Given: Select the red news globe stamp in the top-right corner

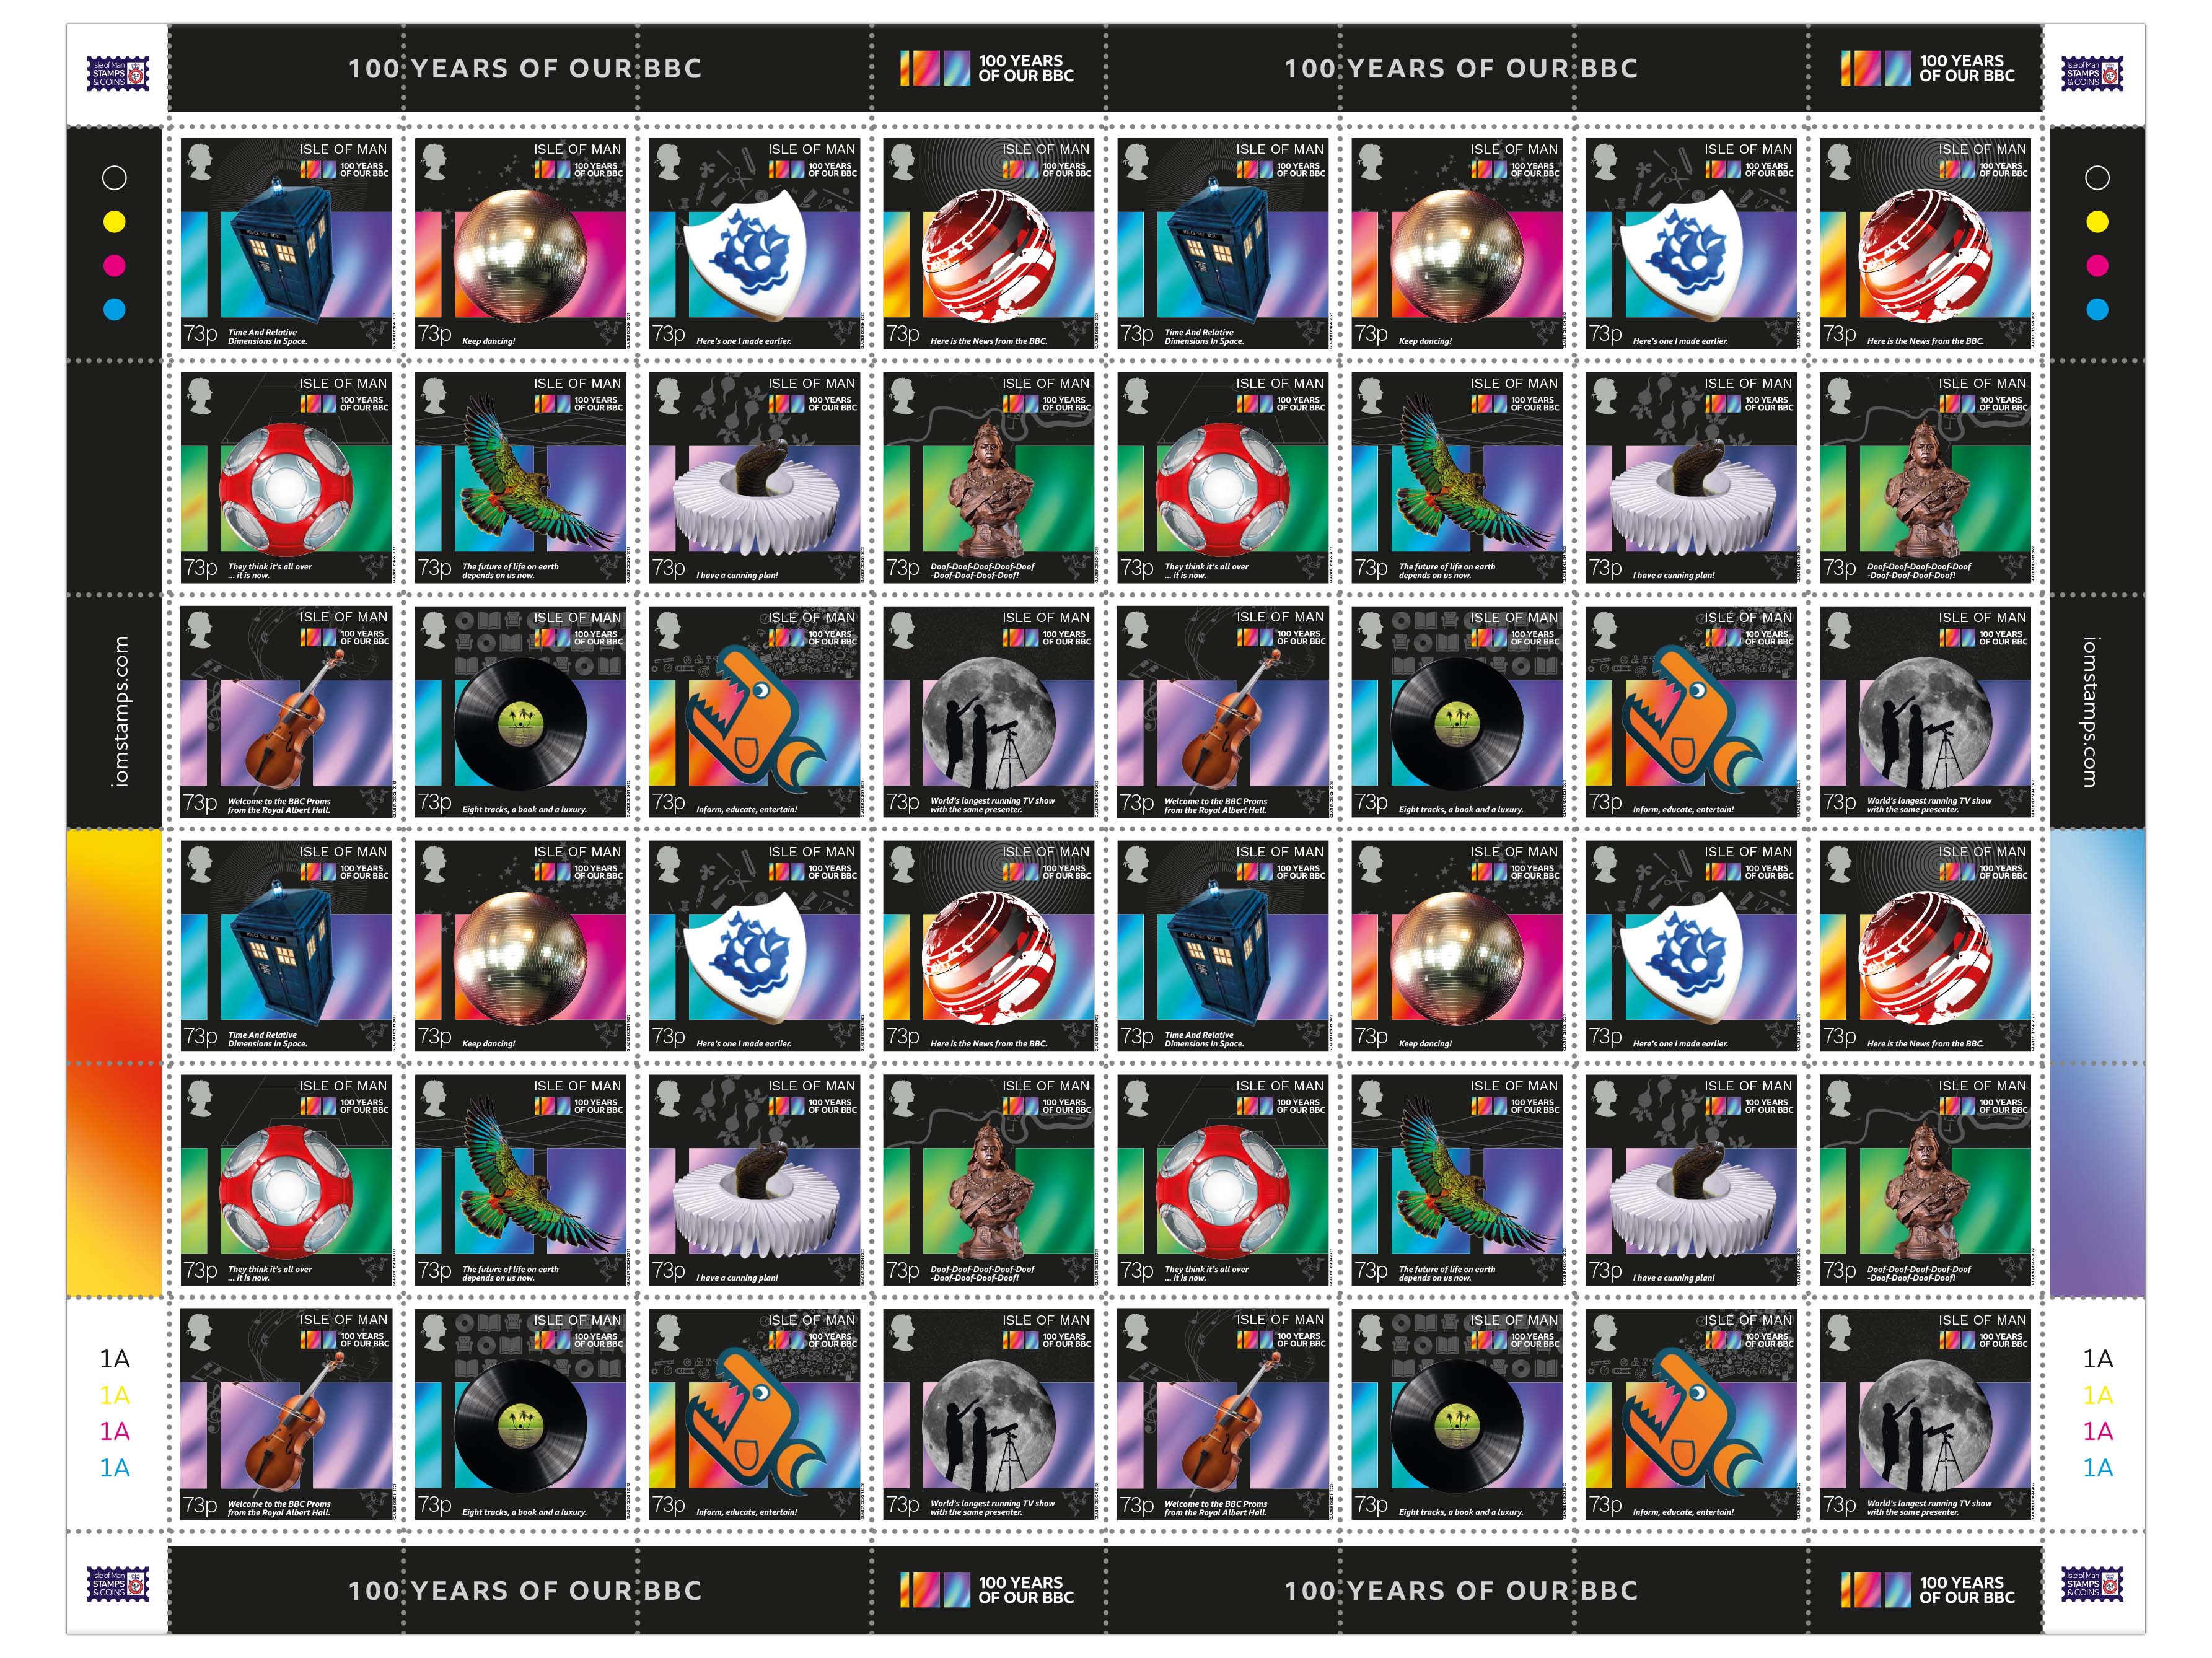Looking at the screenshot, I should [x=1925, y=243].
